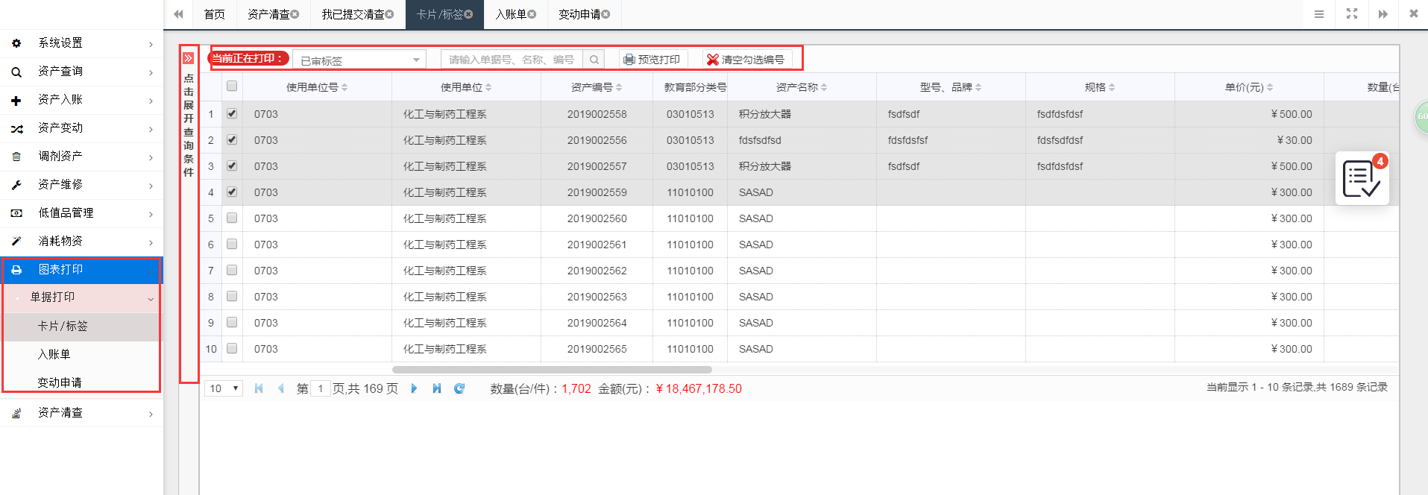Click the refresh table icon
The height and width of the screenshot is (495, 1428).
tap(459, 388)
